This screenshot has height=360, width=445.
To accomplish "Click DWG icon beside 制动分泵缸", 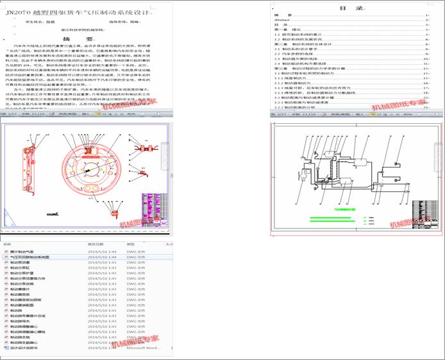I will (x=6, y=268).
